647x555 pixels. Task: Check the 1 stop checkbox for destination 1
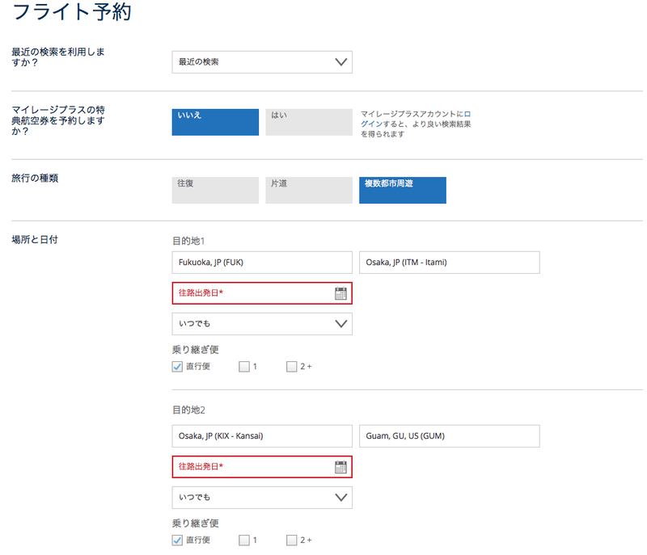(244, 366)
